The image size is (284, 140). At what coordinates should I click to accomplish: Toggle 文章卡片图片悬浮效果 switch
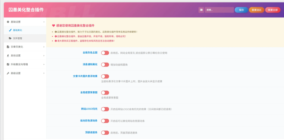click(x=105, y=76)
